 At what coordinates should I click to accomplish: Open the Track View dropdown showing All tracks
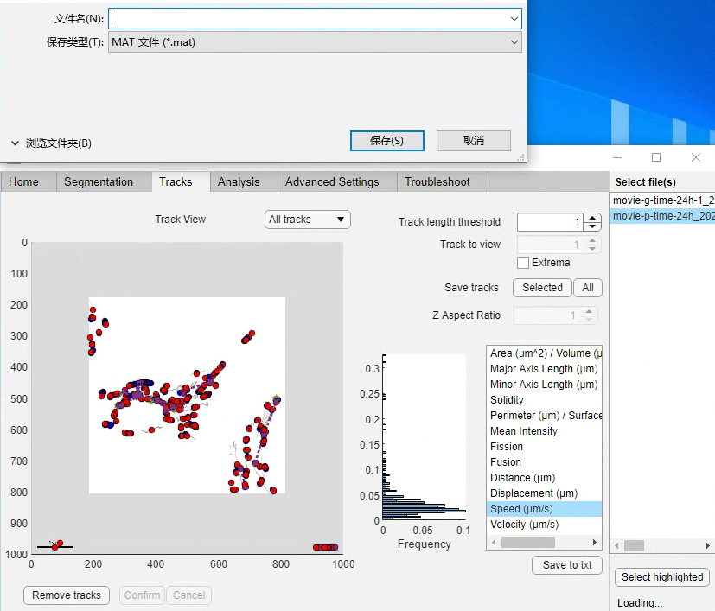coord(307,220)
